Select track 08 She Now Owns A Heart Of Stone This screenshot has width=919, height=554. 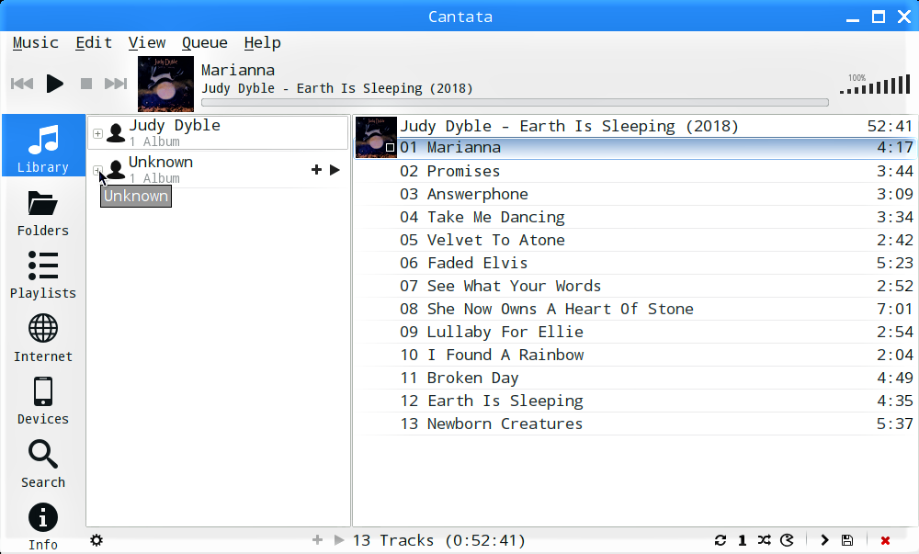635,309
